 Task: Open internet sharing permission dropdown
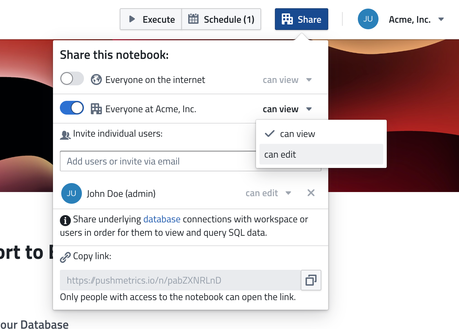coord(287,80)
